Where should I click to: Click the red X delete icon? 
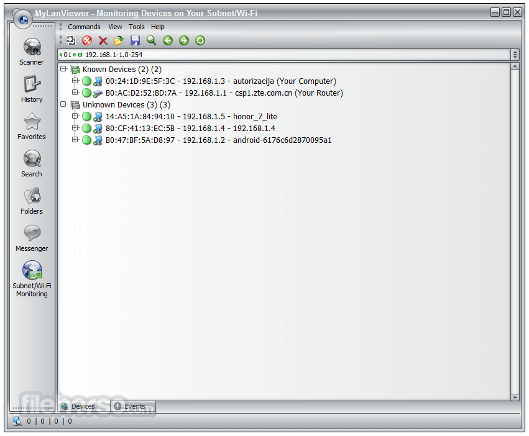103,40
